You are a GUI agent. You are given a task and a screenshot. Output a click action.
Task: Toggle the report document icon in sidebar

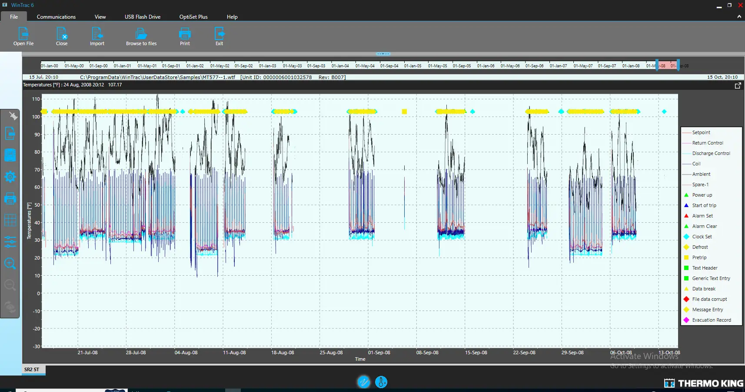click(x=10, y=134)
